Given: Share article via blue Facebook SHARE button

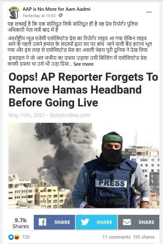Looking at the screenshot, I should click(54, 222).
